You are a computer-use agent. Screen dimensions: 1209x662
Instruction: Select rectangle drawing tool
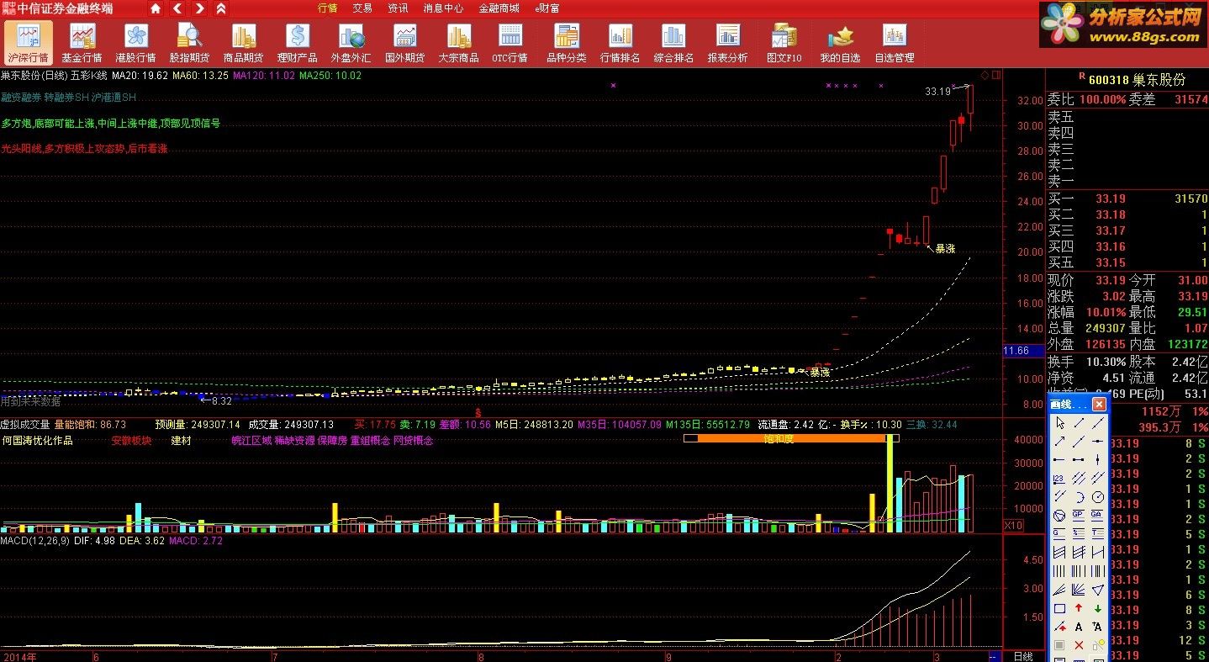click(1059, 608)
